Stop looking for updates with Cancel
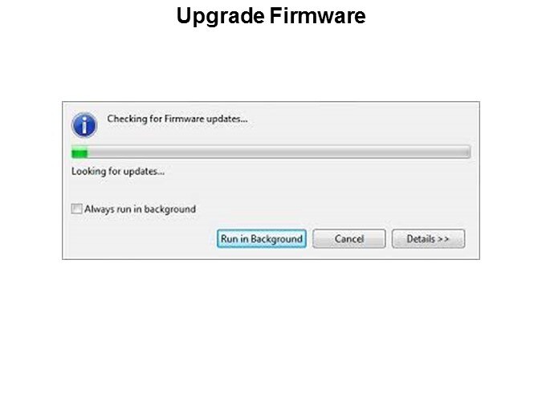542x406 pixels. click(349, 239)
